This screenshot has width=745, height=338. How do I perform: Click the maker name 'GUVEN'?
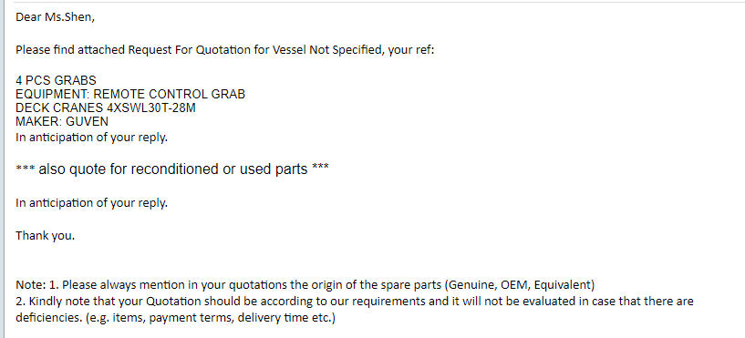(87, 121)
